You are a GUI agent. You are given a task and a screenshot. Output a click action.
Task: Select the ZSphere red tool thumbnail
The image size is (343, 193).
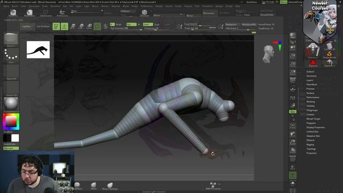(x=313, y=63)
